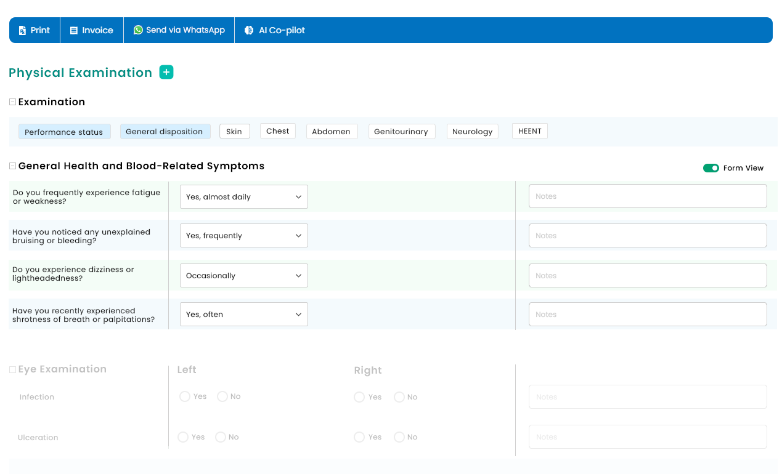Collapse the Examination section
Image resolution: width=782 pixels, height=474 pixels.
[12, 102]
